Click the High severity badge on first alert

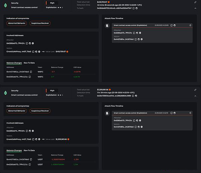coord(52,3)
